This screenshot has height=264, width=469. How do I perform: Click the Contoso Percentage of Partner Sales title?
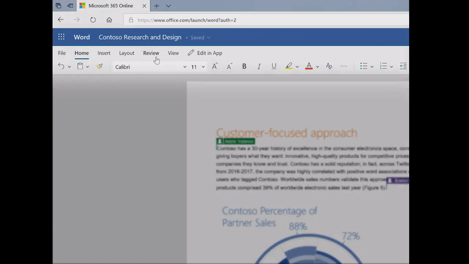tap(270, 216)
